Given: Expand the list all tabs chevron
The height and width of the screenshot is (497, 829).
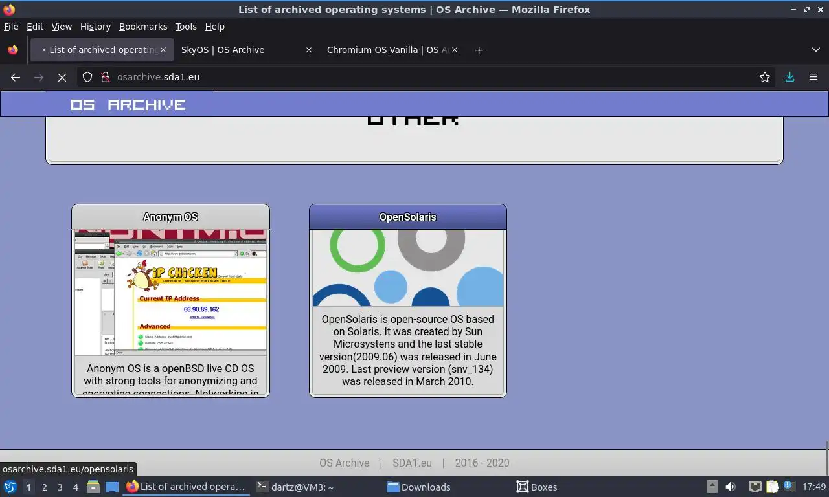Looking at the screenshot, I should tap(815, 50).
